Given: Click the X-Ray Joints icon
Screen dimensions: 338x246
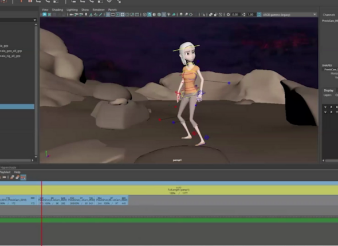Looking at the screenshot, I should [x=221, y=15].
